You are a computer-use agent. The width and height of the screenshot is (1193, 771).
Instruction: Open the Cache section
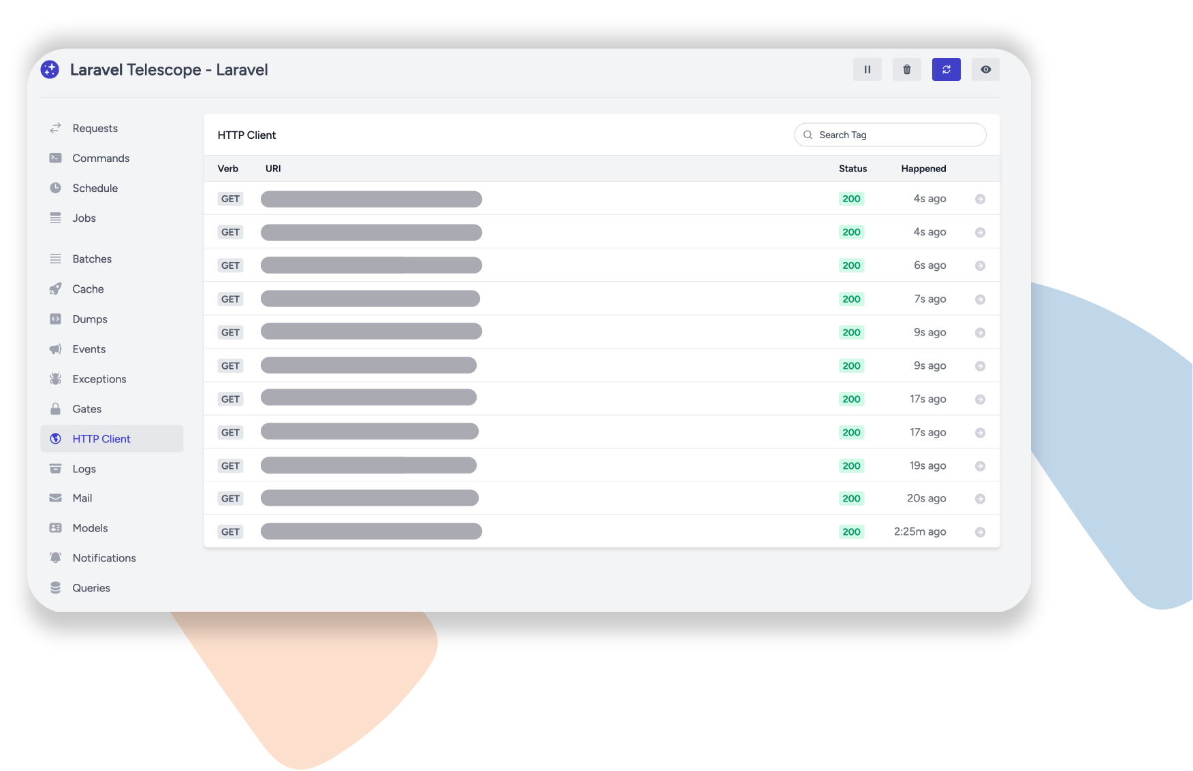[x=89, y=289]
